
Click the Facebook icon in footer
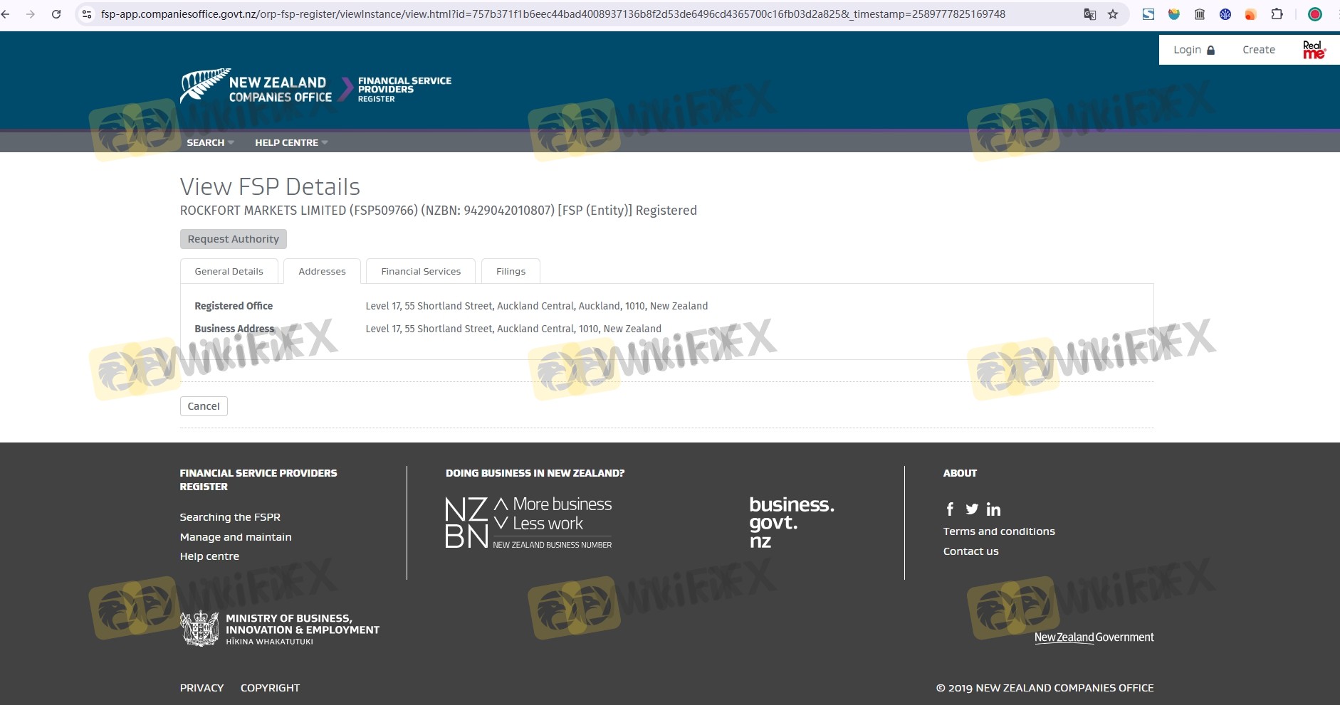pos(950,509)
